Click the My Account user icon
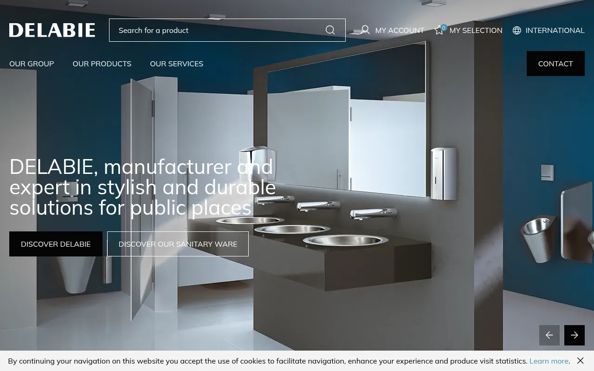 [365, 30]
